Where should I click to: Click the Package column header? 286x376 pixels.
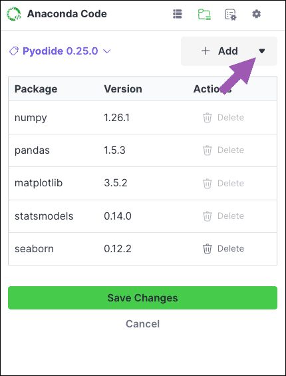click(x=36, y=89)
